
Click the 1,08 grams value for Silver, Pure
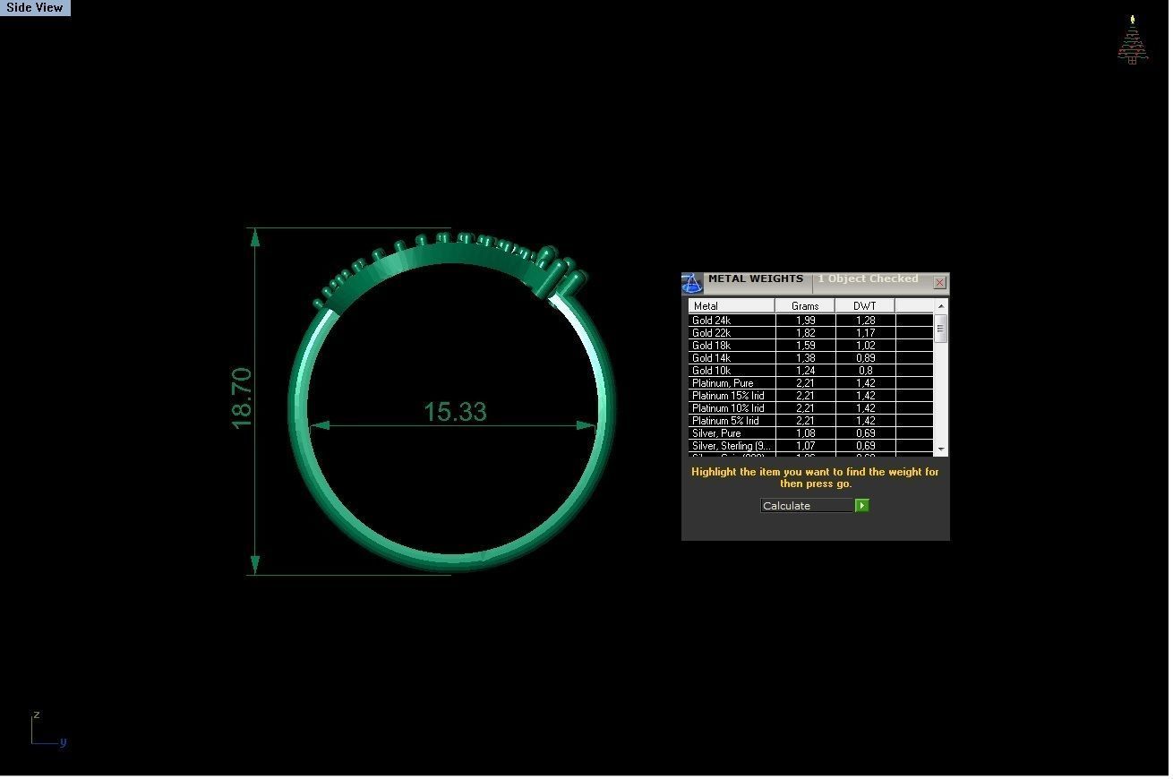805,433
